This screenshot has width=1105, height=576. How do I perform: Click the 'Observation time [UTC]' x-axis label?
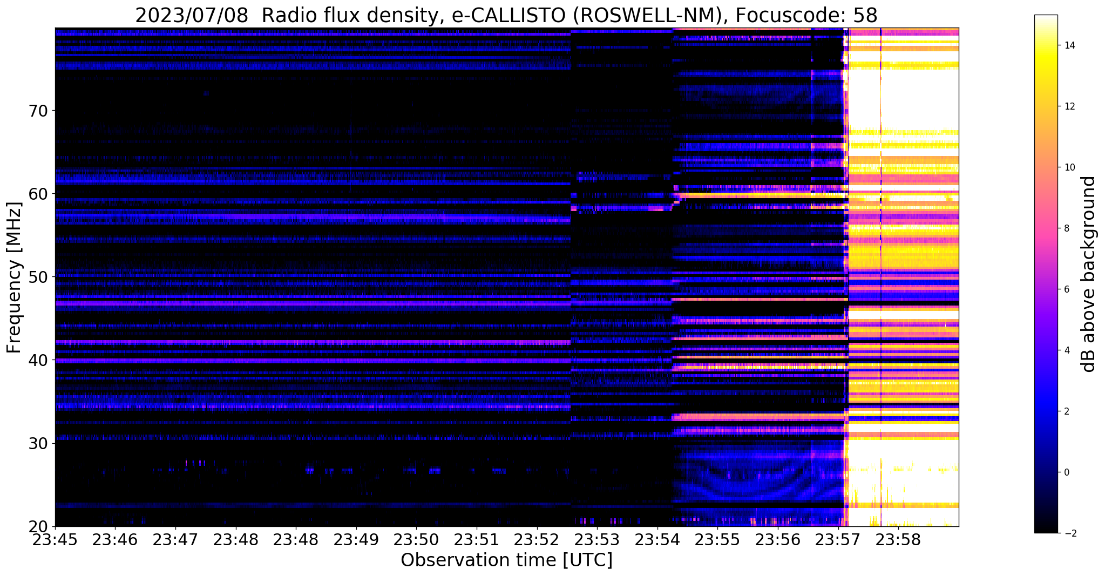pos(506,560)
